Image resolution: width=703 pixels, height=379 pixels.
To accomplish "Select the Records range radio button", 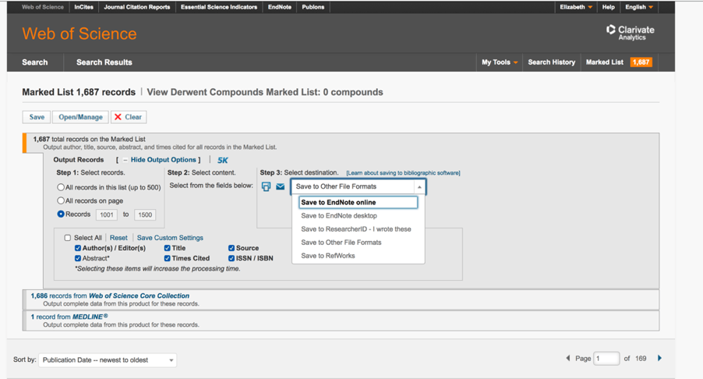I will pyautogui.click(x=61, y=214).
